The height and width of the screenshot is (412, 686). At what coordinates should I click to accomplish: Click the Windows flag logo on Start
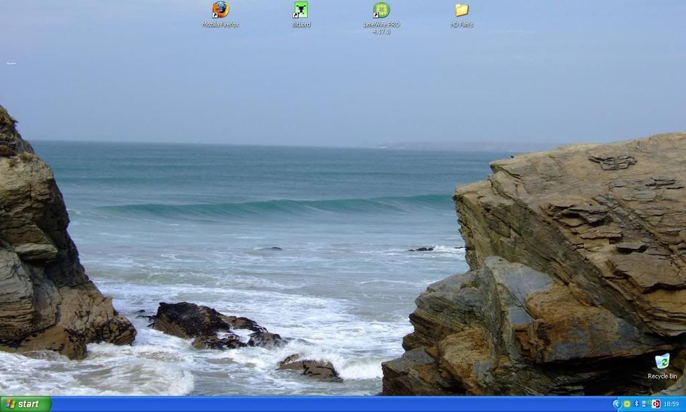pyautogui.click(x=11, y=404)
